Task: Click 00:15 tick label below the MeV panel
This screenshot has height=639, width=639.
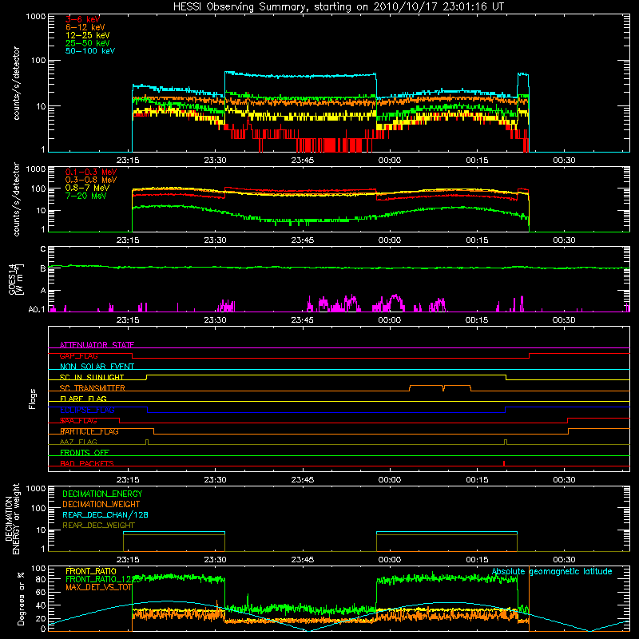Action: [477, 240]
